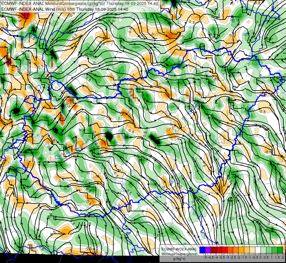This screenshot has height=263, width=286.
Task: Click the light orange swatch between -1.5 and -1
Action: [247, 250]
